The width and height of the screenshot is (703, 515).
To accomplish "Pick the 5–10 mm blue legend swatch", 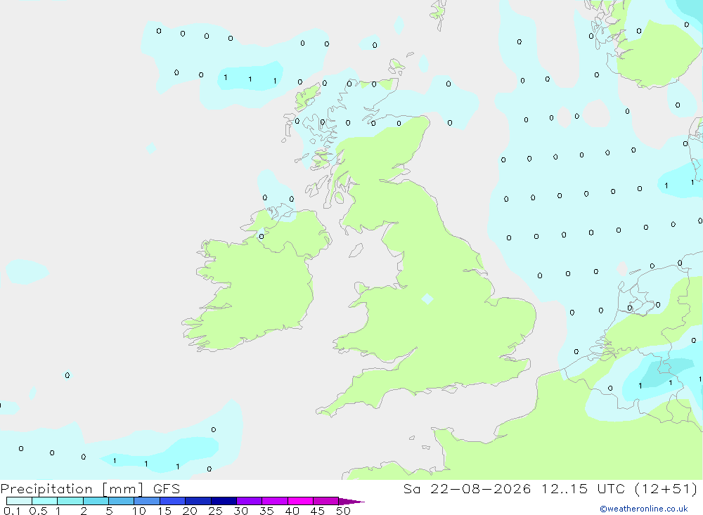I will click(122, 501).
